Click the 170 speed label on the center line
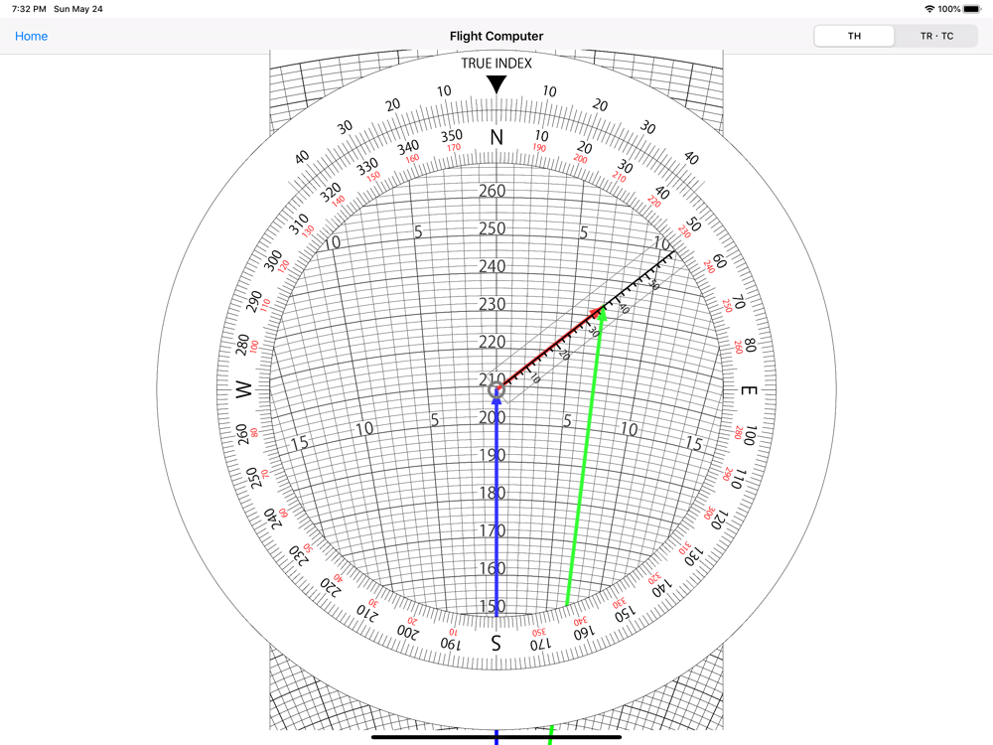The width and height of the screenshot is (993, 745). (493, 530)
